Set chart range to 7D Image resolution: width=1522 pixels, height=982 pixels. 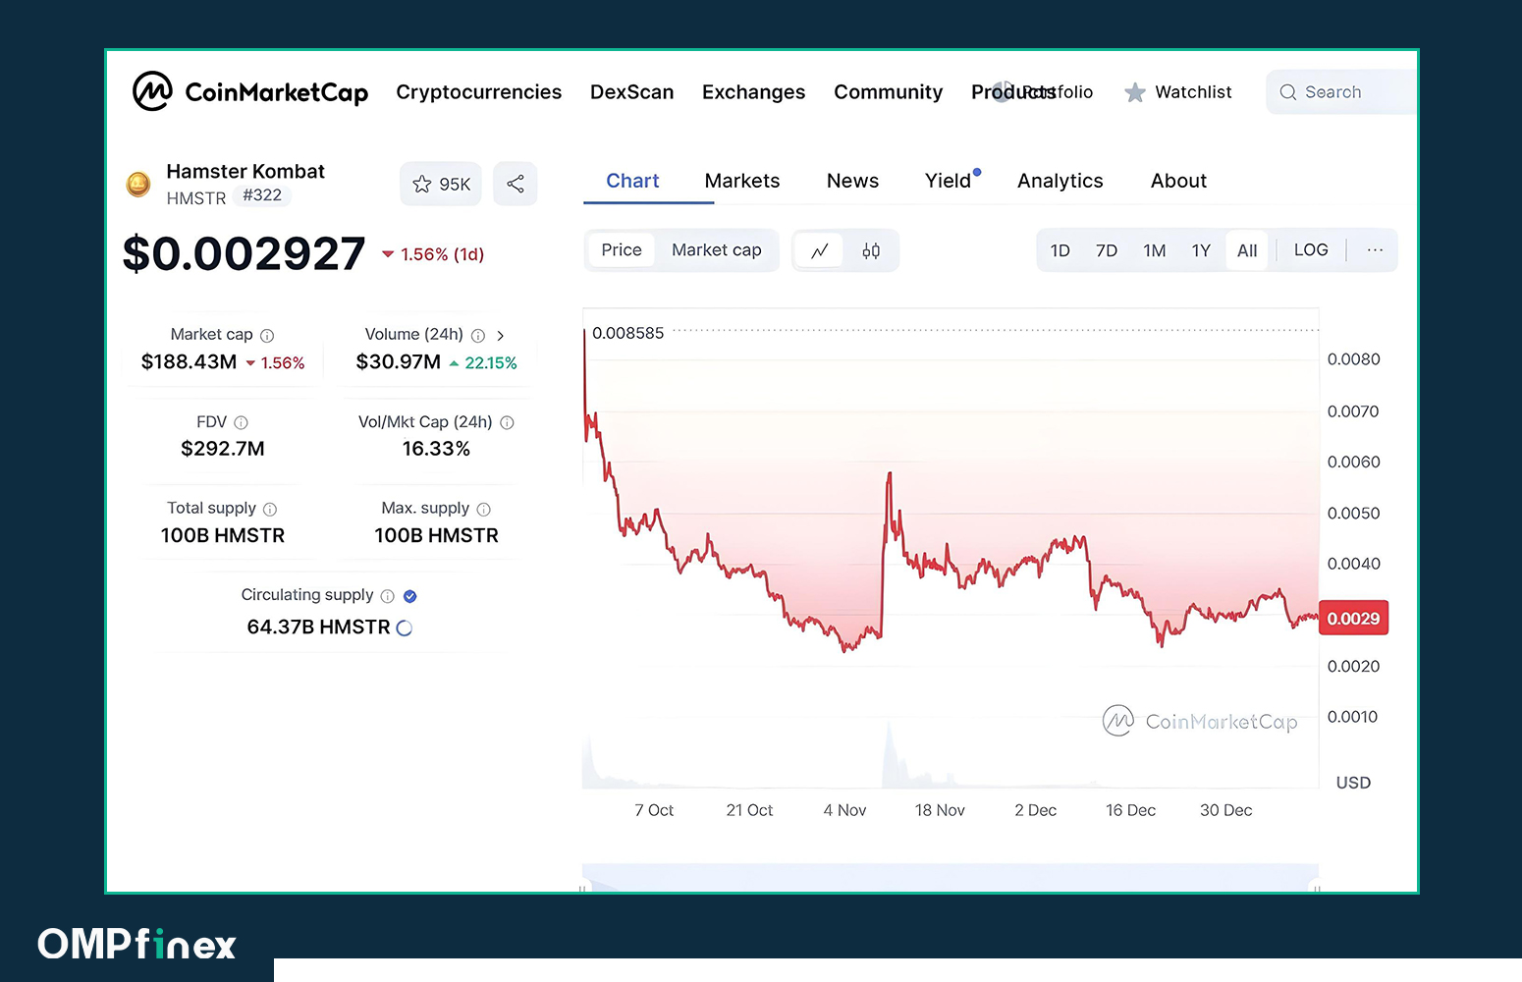pyautogui.click(x=1107, y=250)
